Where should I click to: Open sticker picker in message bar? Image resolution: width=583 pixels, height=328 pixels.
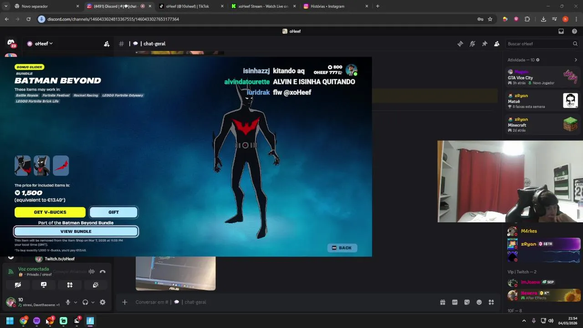[x=467, y=302]
